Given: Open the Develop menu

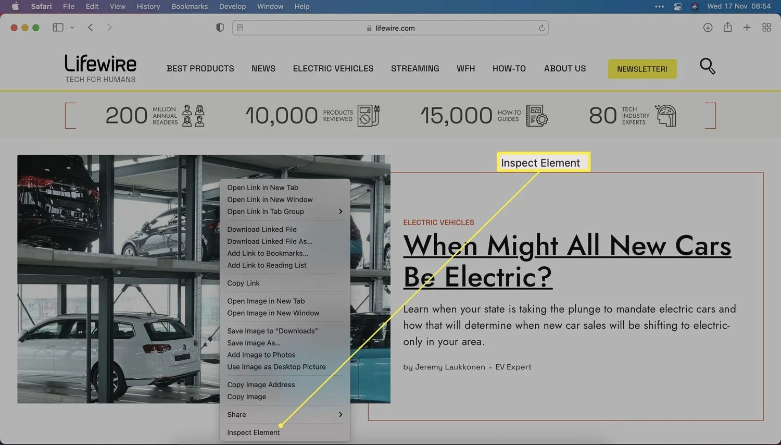Looking at the screenshot, I should pos(232,6).
